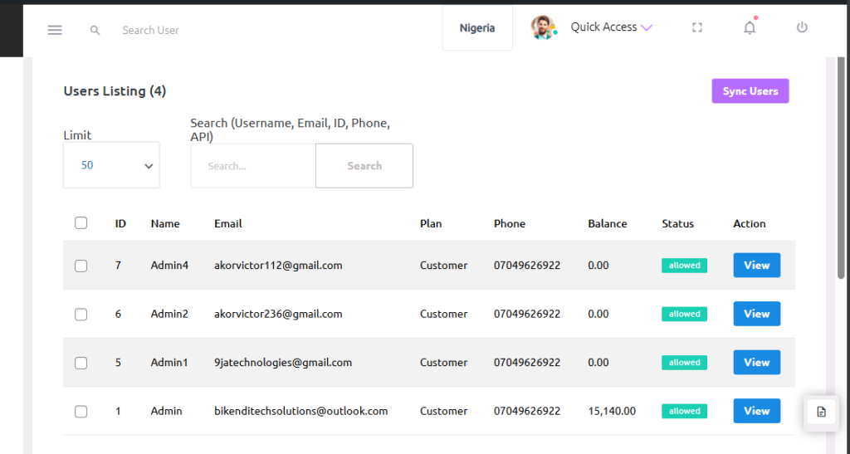Click the magnifier search icon
This screenshot has width=850, height=454.
coord(95,30)
